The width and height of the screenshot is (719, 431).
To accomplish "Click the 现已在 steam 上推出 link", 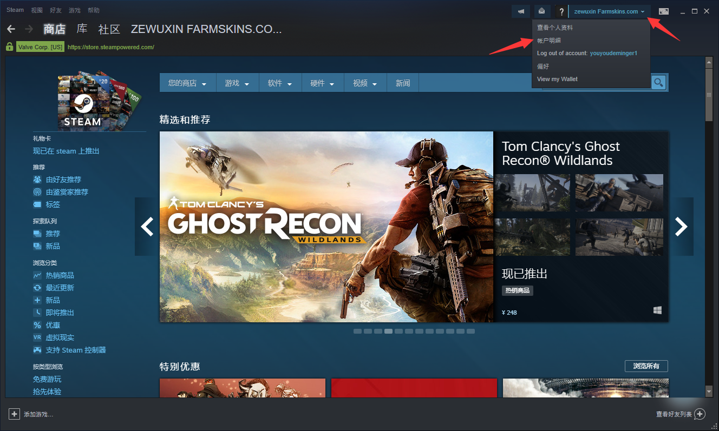I will coord(66,151).
